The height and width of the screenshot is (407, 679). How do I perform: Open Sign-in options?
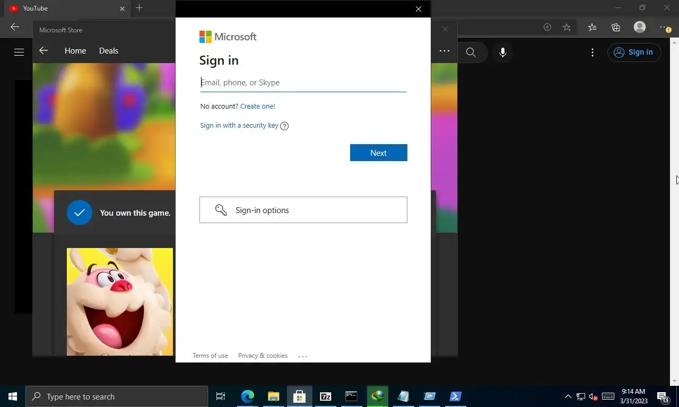point(303,210)
